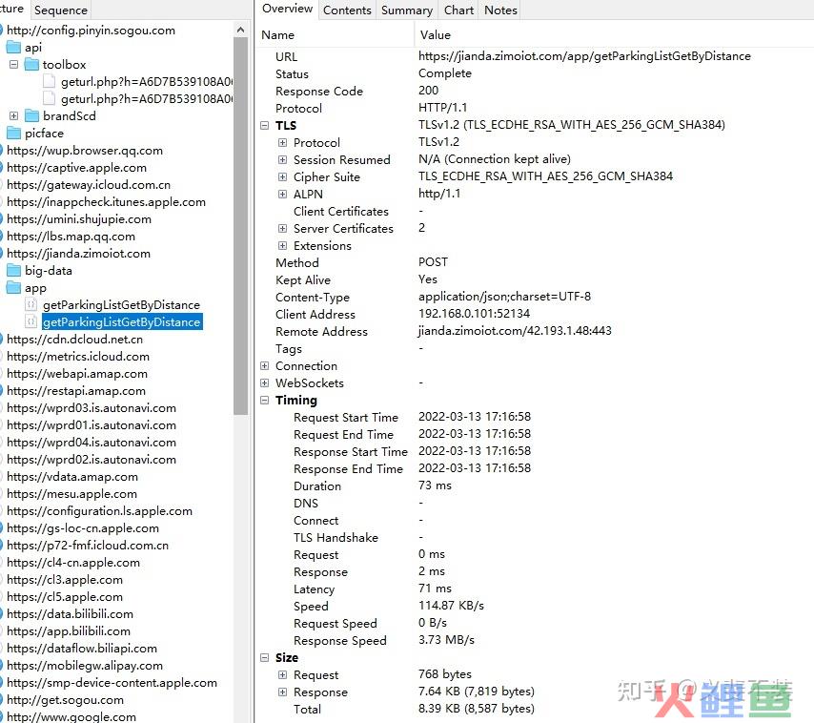Select the https://lbs.map.qq.com host
The width and height of the screenshot is (814, 723).
71,237
